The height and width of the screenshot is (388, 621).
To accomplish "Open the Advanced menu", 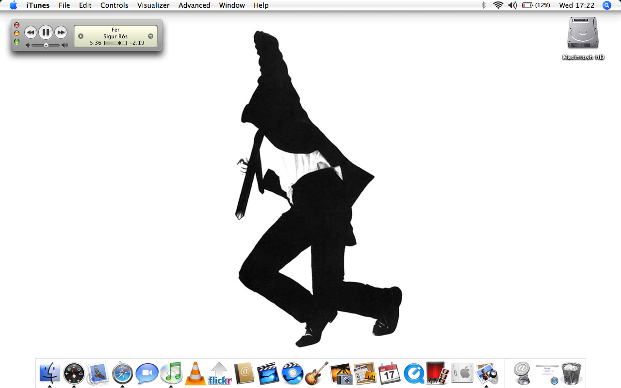I will click(194, 5).
